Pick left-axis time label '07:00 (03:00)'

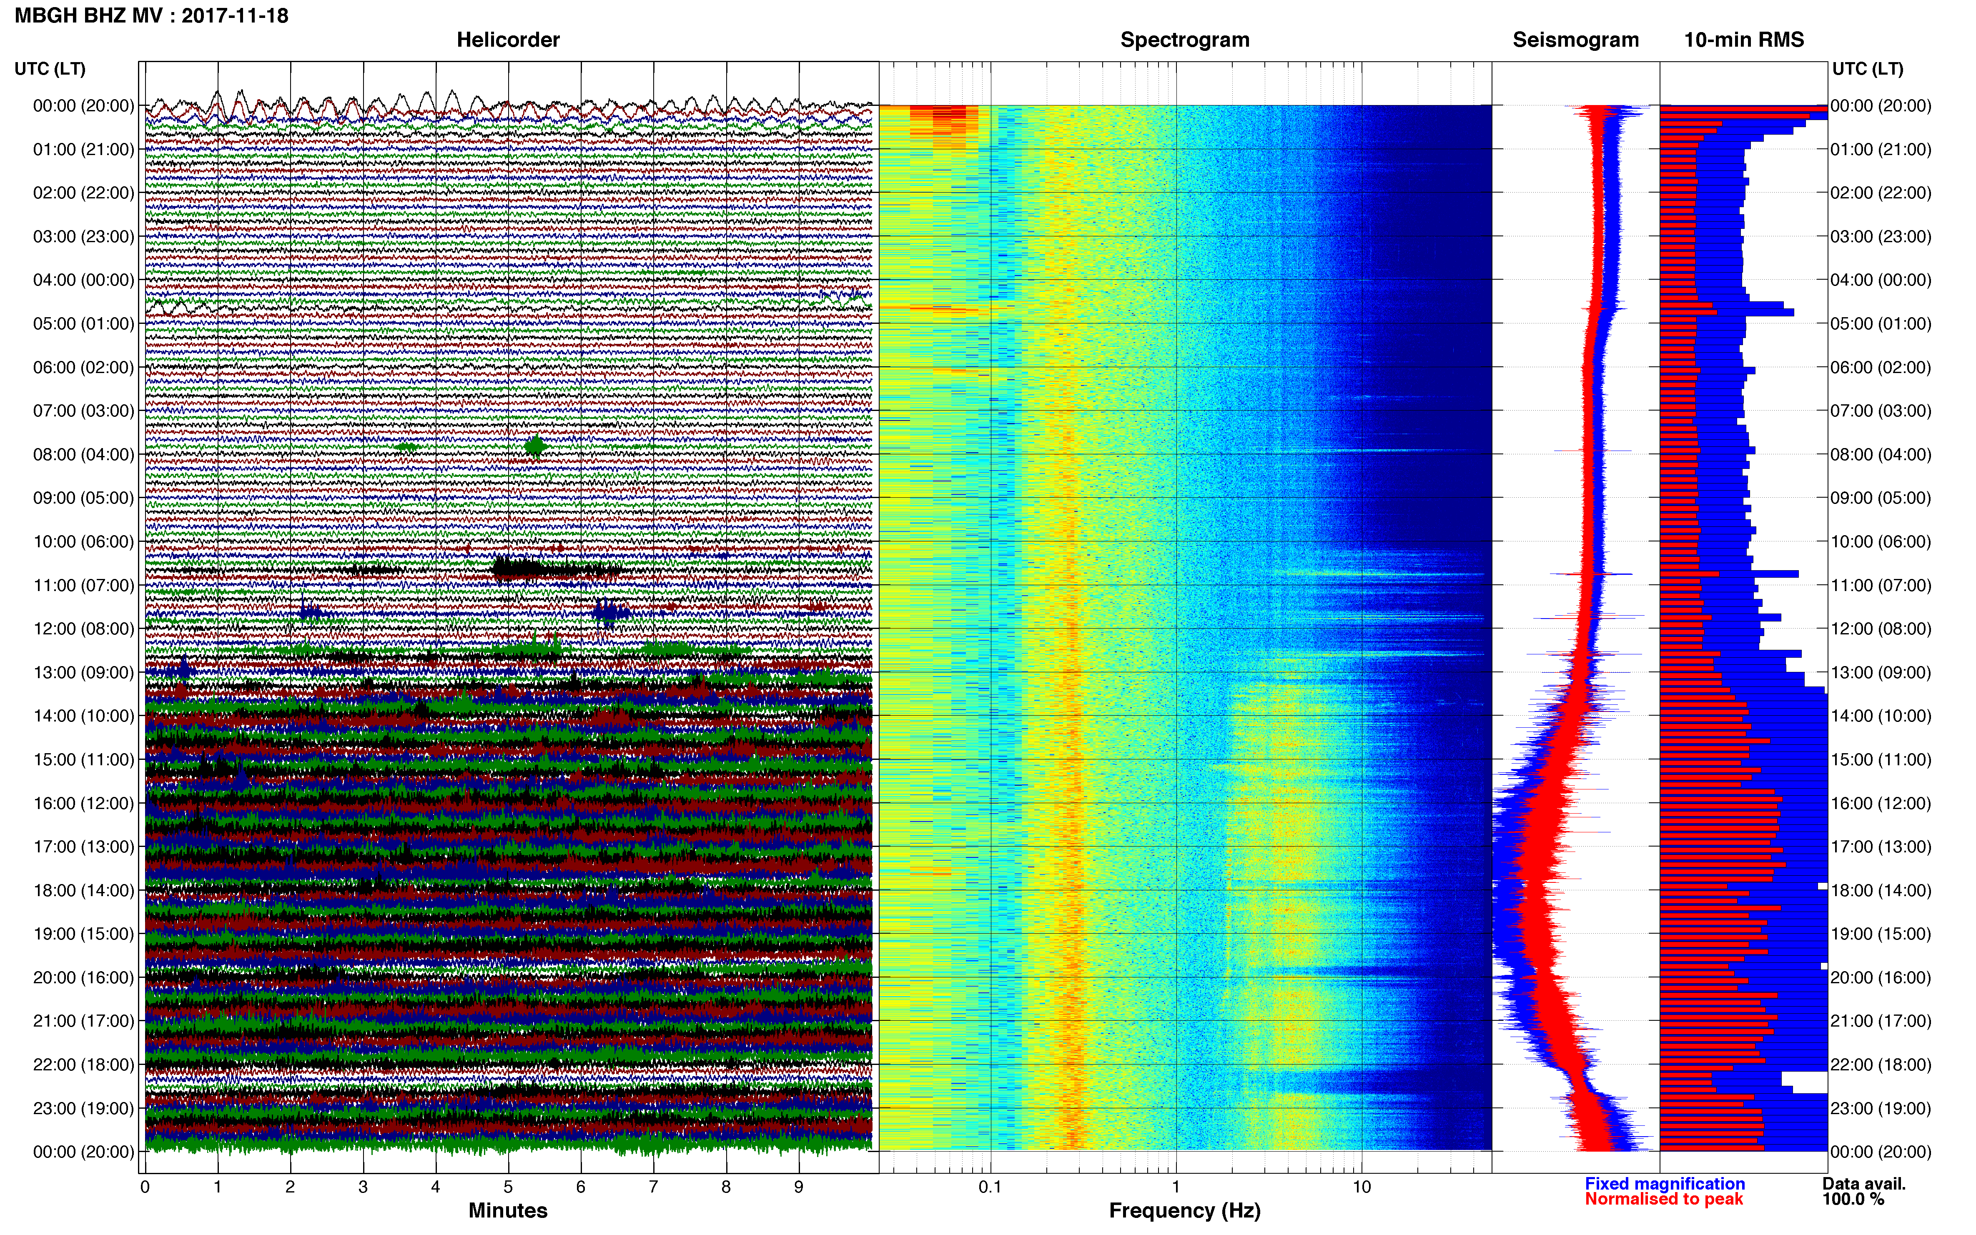coord(83,411)
